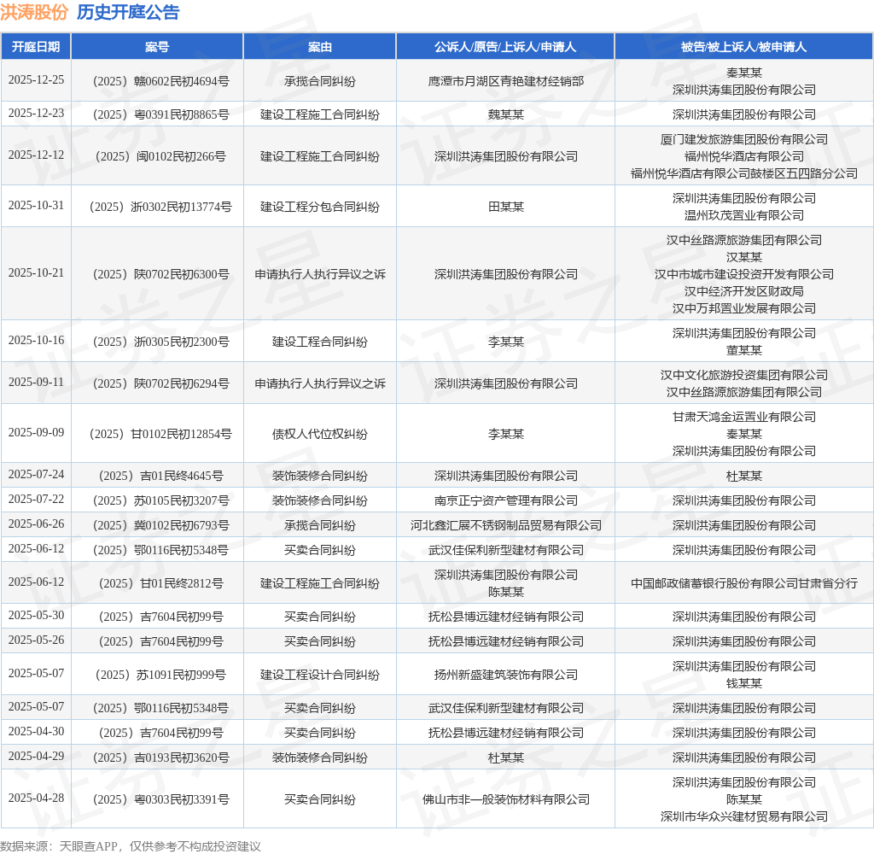874x854 pixels.
Task: Click case number (2025)陕0702民初6300号
Action: coord(160,274)
